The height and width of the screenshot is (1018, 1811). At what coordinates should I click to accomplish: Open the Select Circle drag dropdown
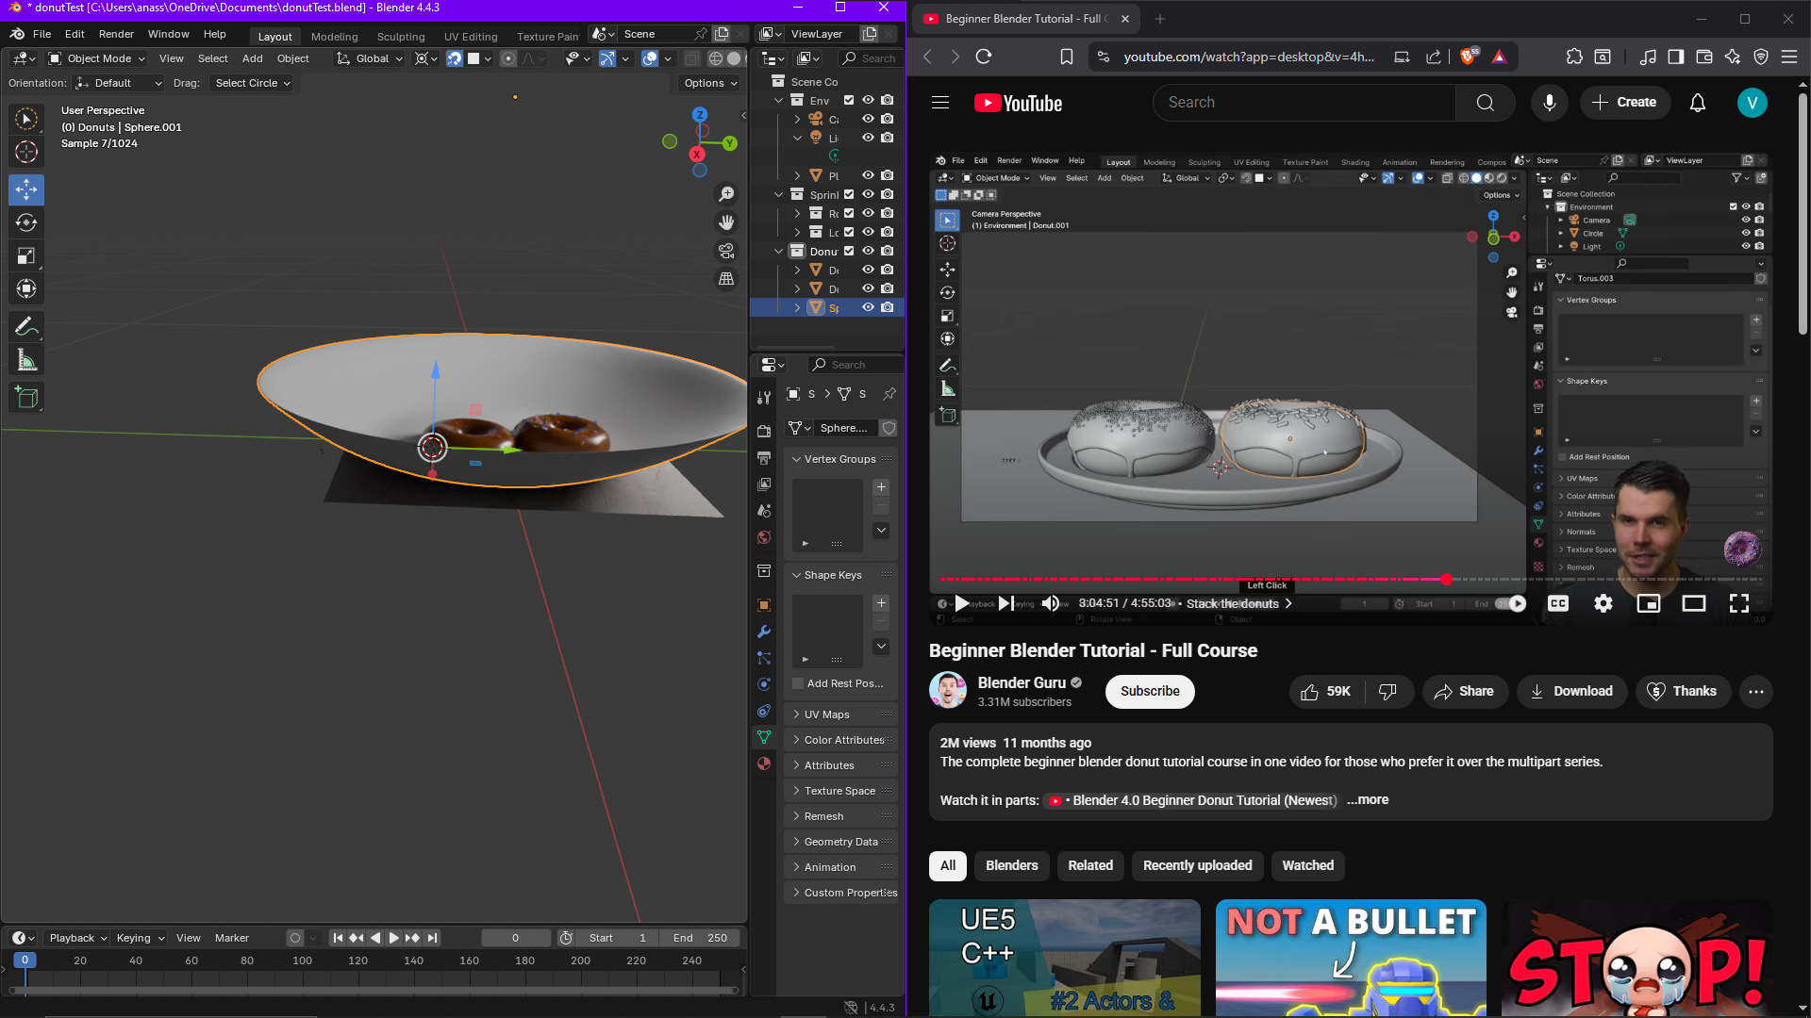tap(252, 83)
